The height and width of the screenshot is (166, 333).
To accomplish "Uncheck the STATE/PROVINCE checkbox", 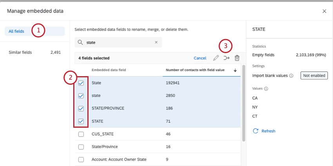I will coord(81,109).
